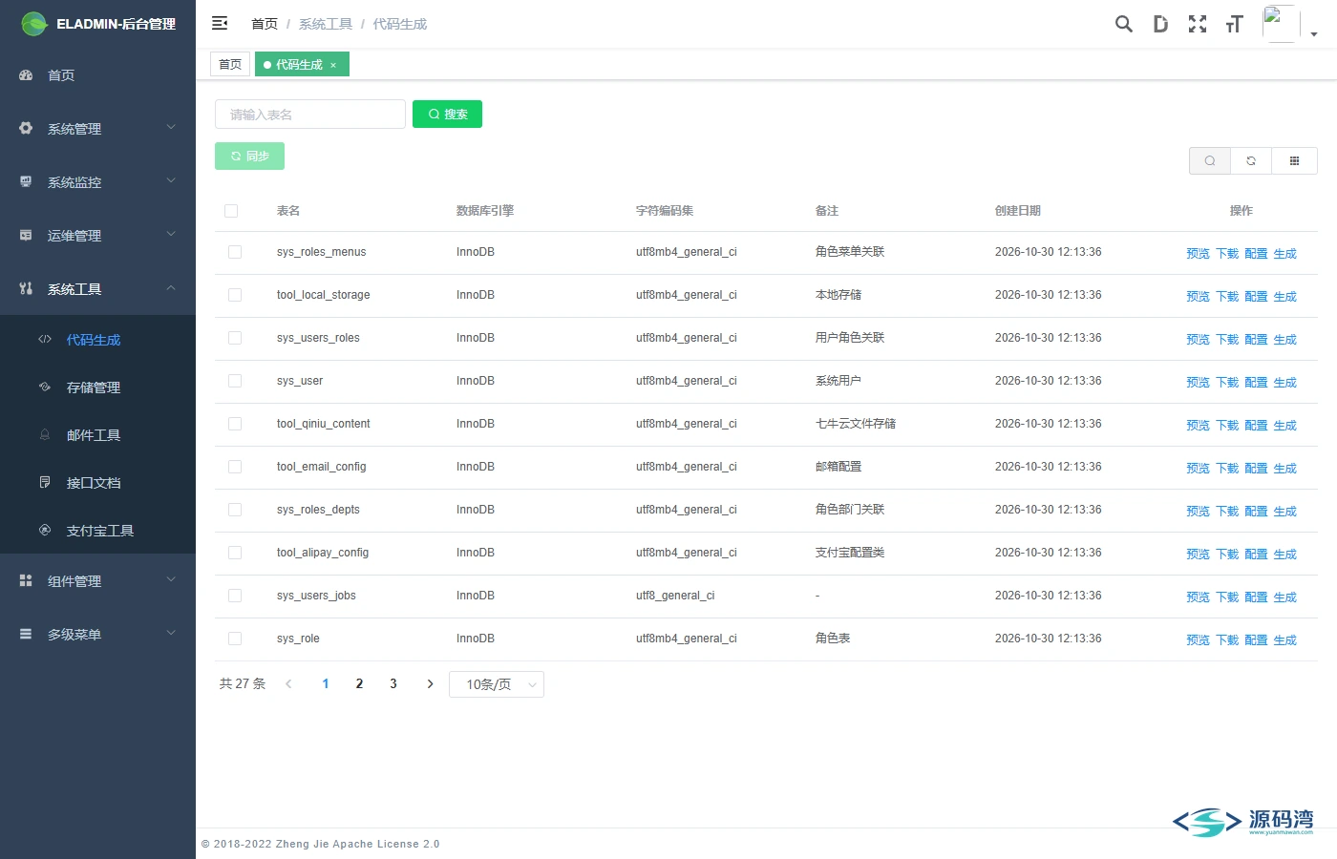Refresh the table with the refresh icon

[x=1251, y=160]
